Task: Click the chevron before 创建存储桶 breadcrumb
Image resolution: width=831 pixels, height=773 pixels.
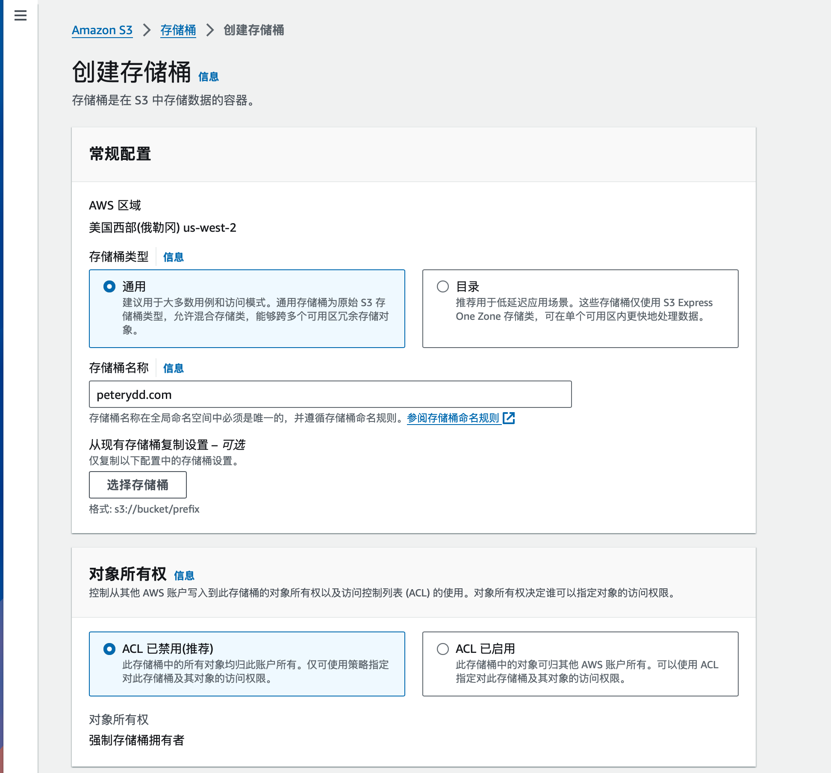Action: (x=210, y=30)
